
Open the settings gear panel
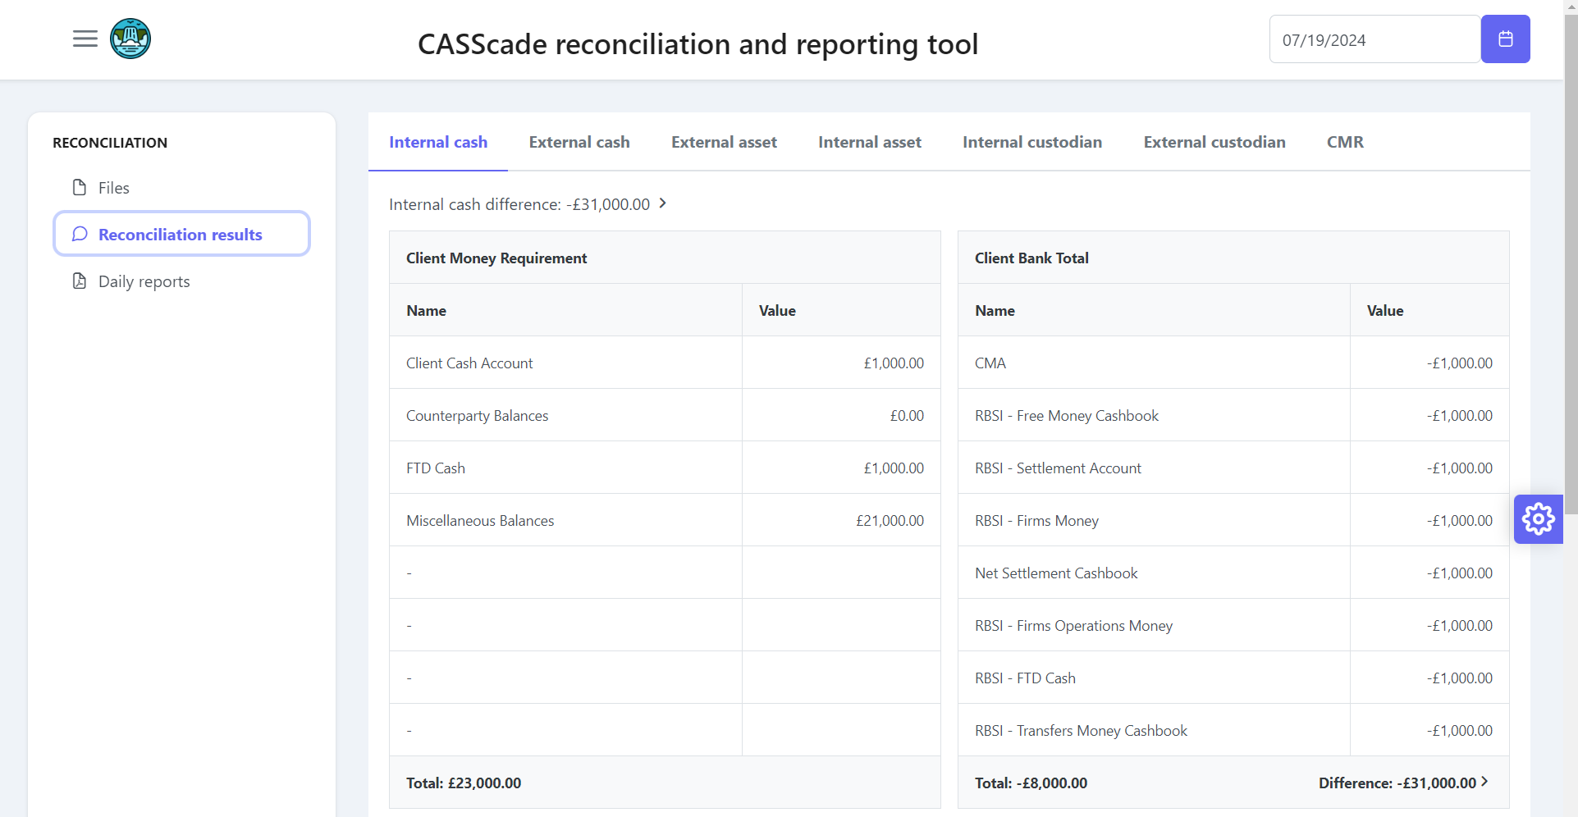click(1538, 518)
